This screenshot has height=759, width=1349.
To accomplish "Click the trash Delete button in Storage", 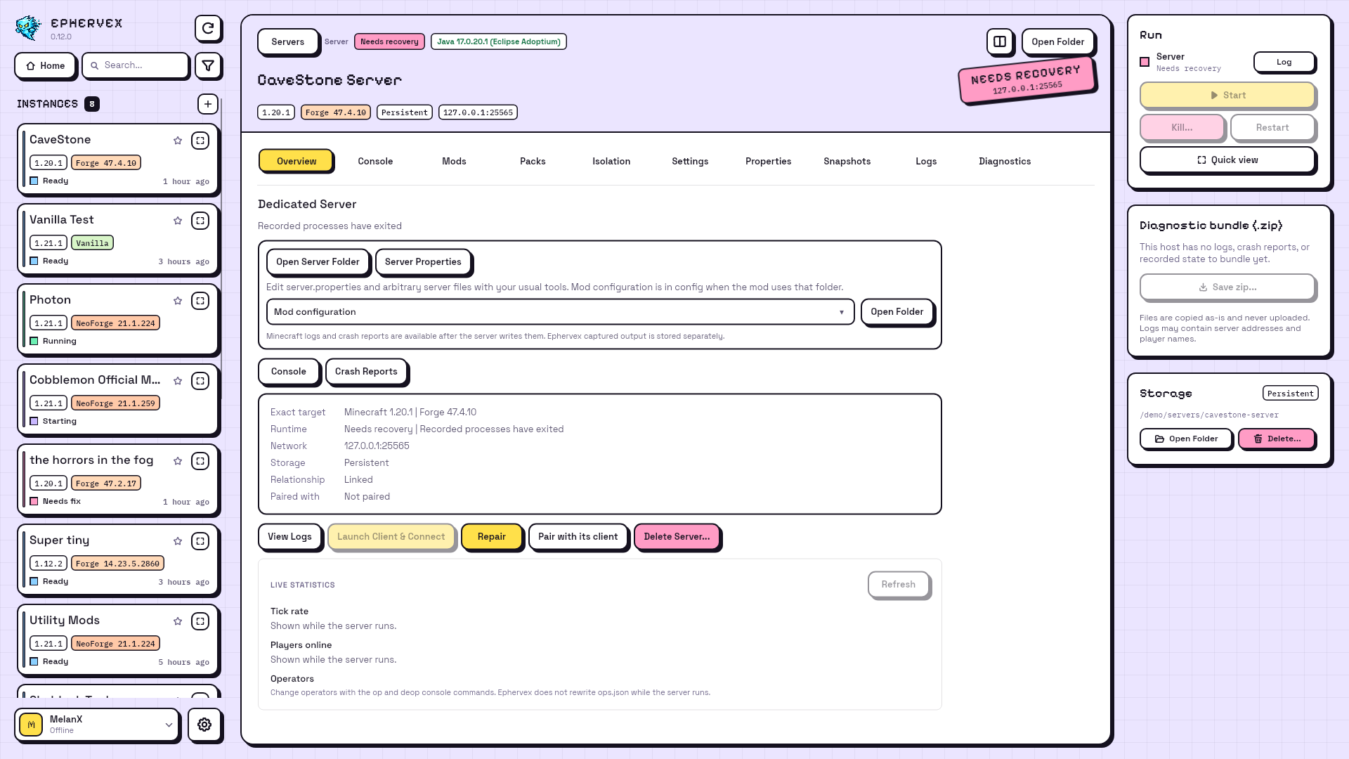I will tap(1277, 439).
